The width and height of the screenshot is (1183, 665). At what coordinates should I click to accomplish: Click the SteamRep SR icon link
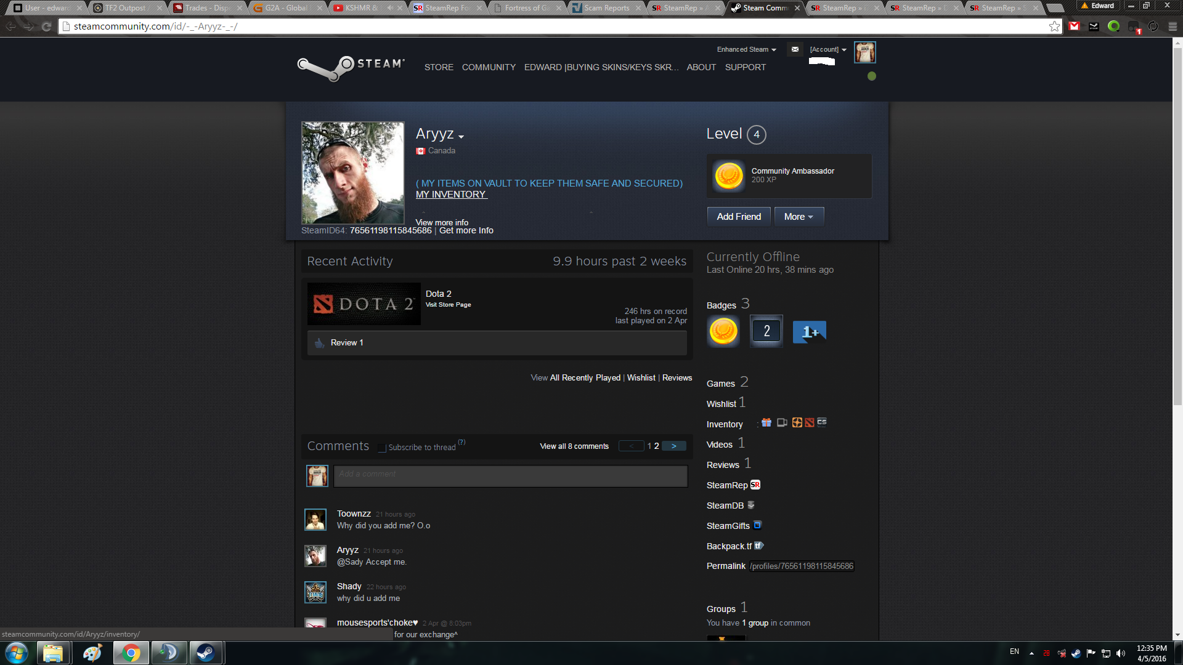[x=755, y=485]
